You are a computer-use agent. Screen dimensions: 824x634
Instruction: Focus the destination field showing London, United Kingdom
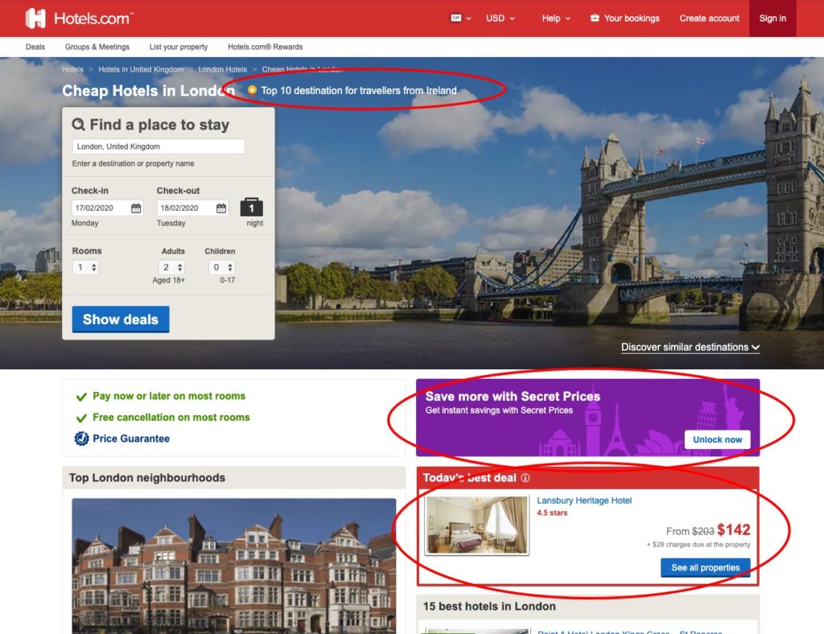159,146
